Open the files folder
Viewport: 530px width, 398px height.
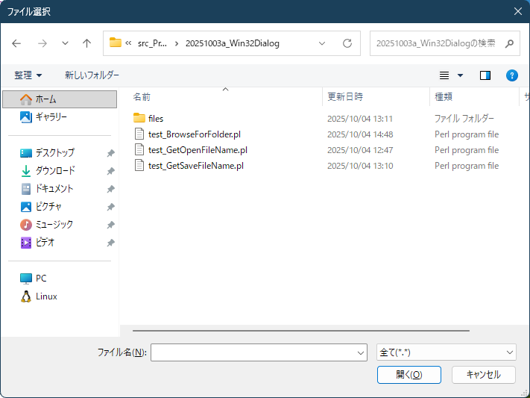coord(155,118)
